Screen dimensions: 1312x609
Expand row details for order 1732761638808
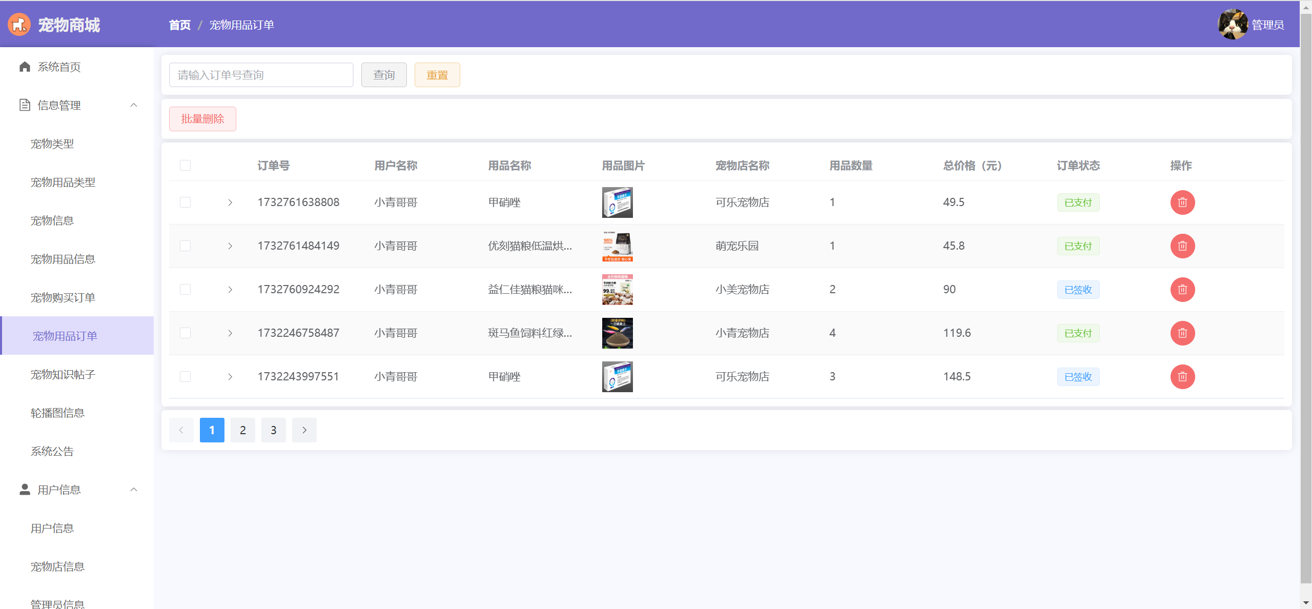[x=230, y=202]
